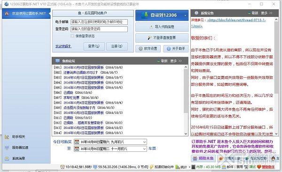Viewport: 282px width, 172px height.
Task: Show 更多 >> posts in 鱼的论坛 header
Action: pyautogui.click(x=176, y=61)
